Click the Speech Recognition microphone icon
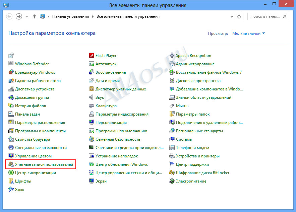Image resolution: width=296 pixels, height=212 pixels. 172,56
